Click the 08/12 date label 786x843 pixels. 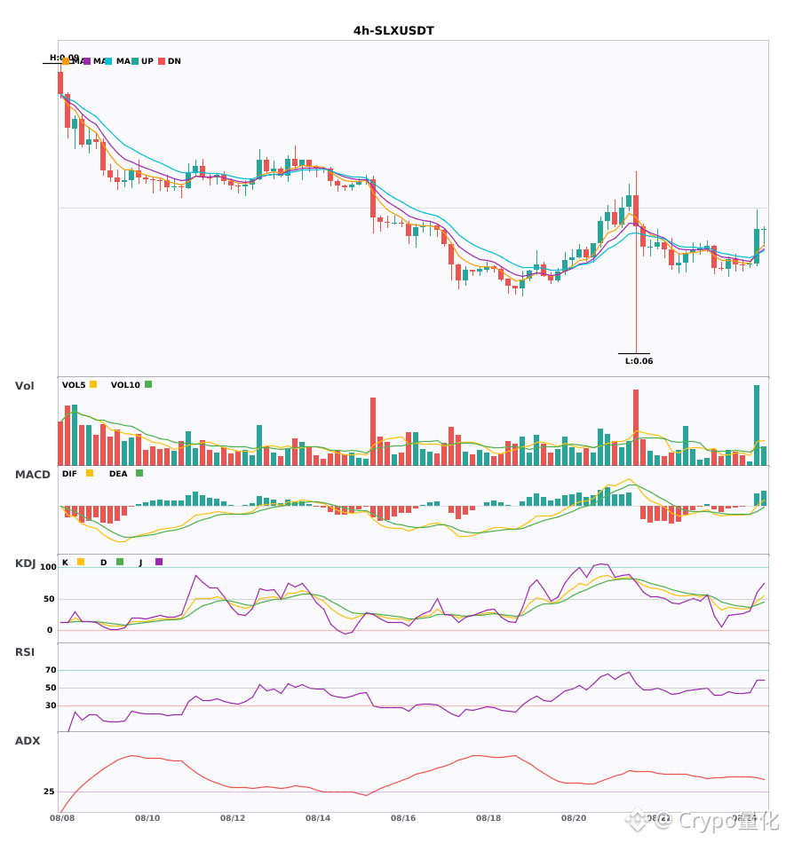pos(233,818)
